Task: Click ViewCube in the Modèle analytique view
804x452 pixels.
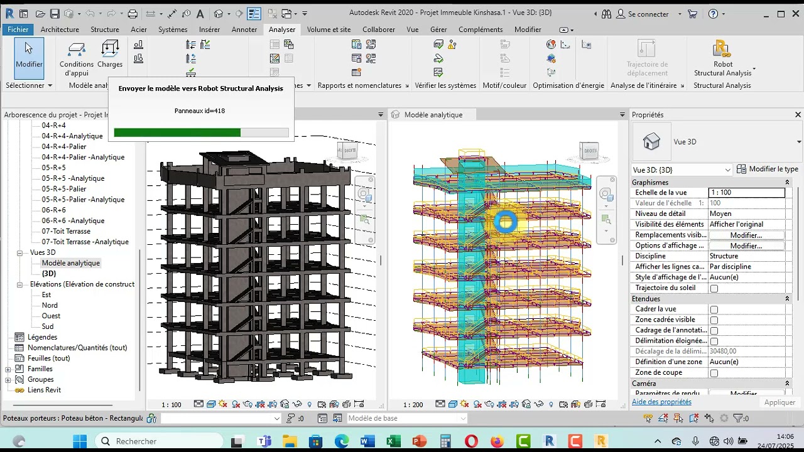Action: 590,151
